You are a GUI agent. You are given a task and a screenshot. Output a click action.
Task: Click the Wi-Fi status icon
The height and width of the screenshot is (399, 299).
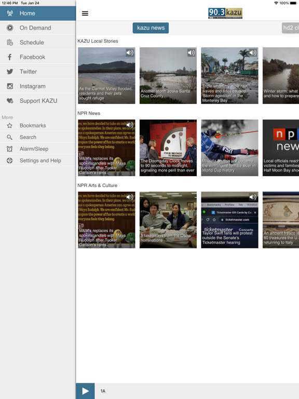(x=276, y=3)
